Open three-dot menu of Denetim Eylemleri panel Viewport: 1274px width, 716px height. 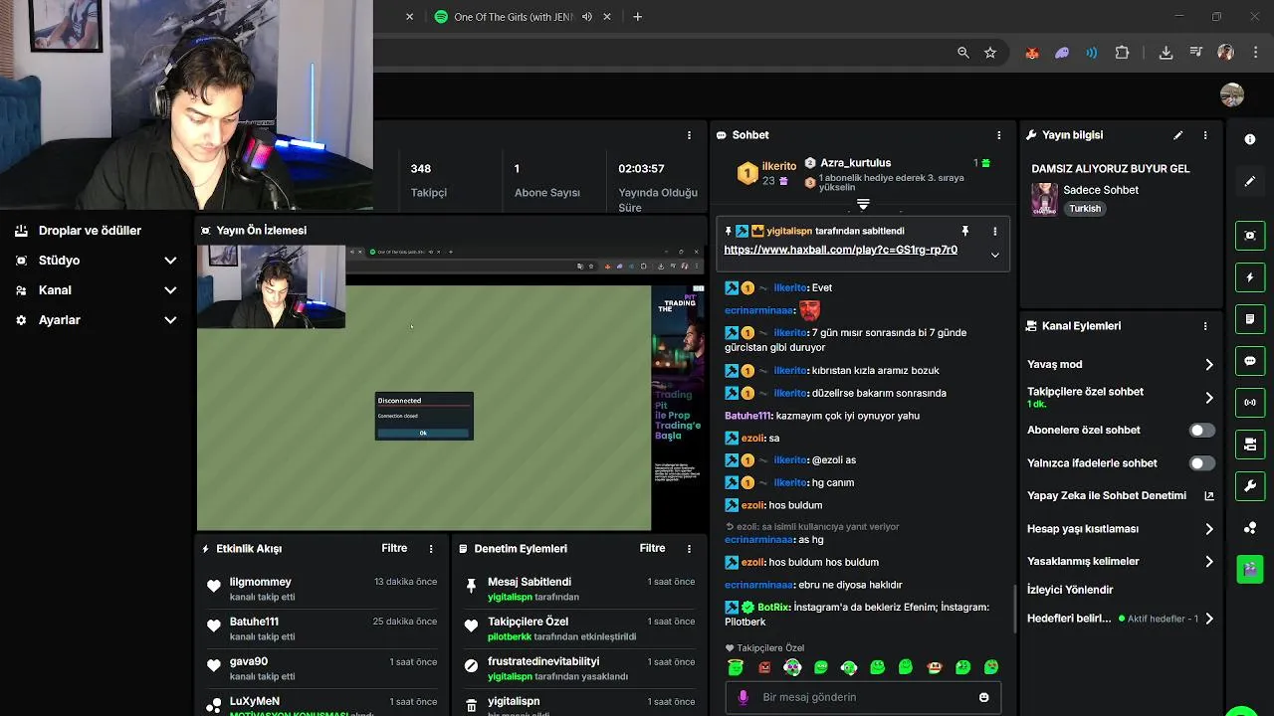click(x=689, y=549)
